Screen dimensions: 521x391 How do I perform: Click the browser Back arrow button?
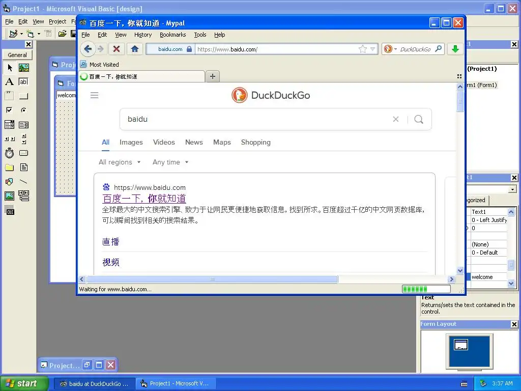click(x=88, y=49)
